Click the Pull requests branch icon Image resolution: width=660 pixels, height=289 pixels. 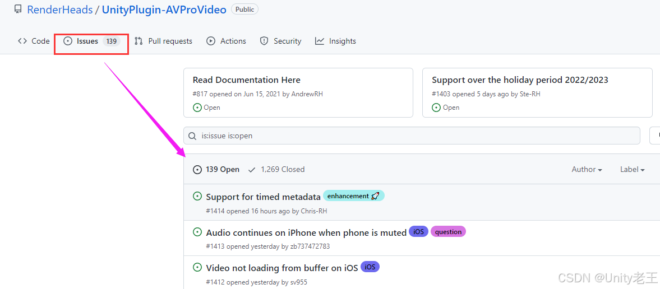pos(139,41)
